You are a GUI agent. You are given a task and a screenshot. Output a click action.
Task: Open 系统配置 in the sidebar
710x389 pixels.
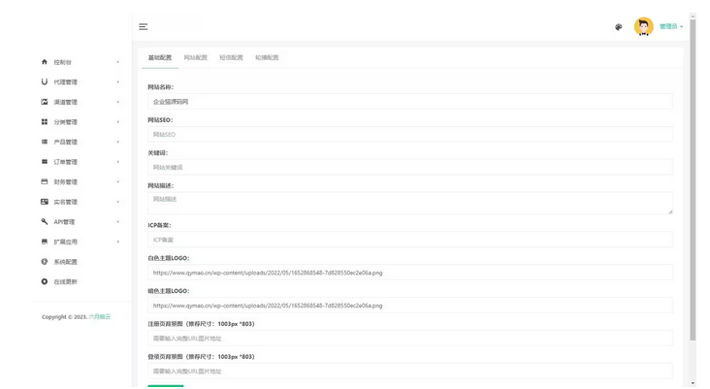point(65,262)
